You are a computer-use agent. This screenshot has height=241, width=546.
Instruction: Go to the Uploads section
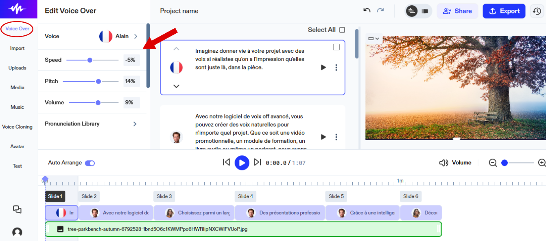coord(17,68)
